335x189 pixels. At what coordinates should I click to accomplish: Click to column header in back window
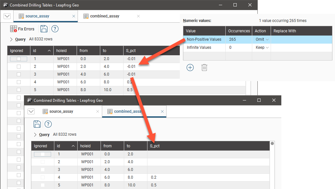[112, 51]
